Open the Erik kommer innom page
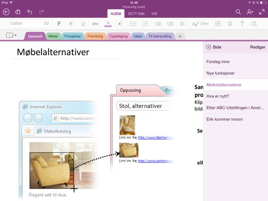Screen dimensions: 268x201 coord(236,119)
